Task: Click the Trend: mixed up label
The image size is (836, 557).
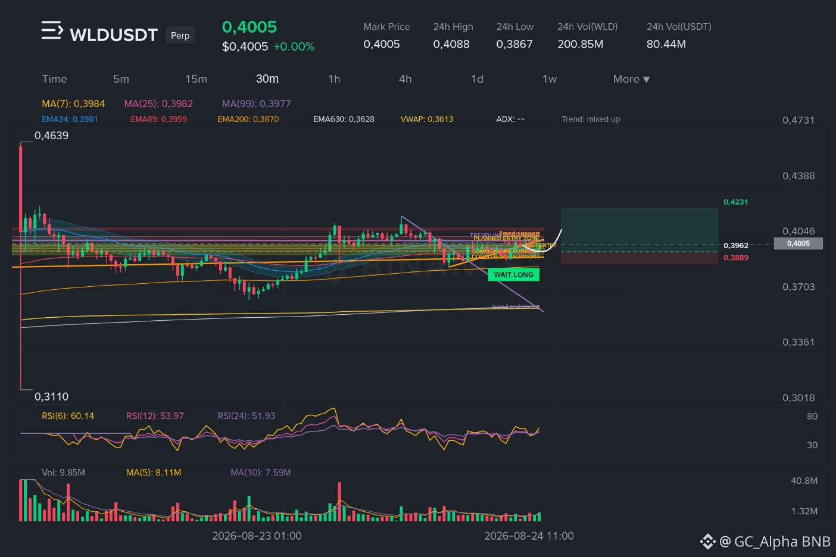Action: (591, 119)
